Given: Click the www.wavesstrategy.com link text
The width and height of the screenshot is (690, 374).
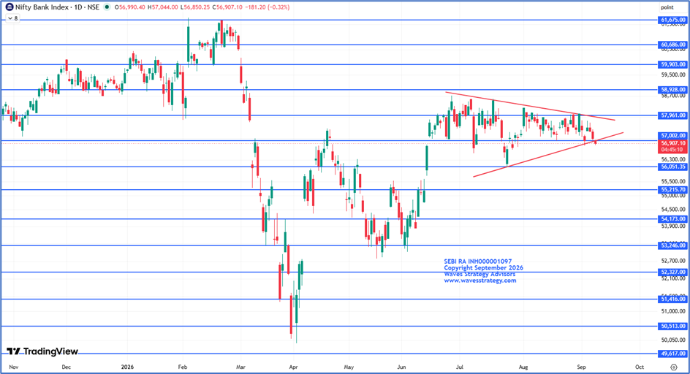Looking at the screenshot, I should [x=479, y=280].
